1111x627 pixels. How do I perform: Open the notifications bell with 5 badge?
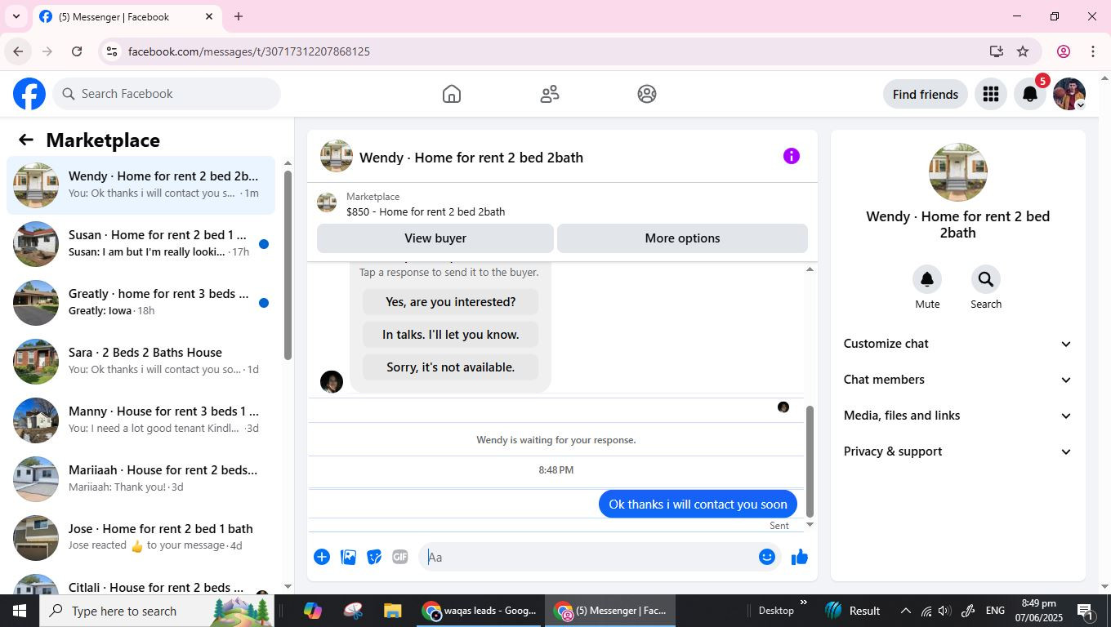pyautogui.click(x=1030, y=94)
